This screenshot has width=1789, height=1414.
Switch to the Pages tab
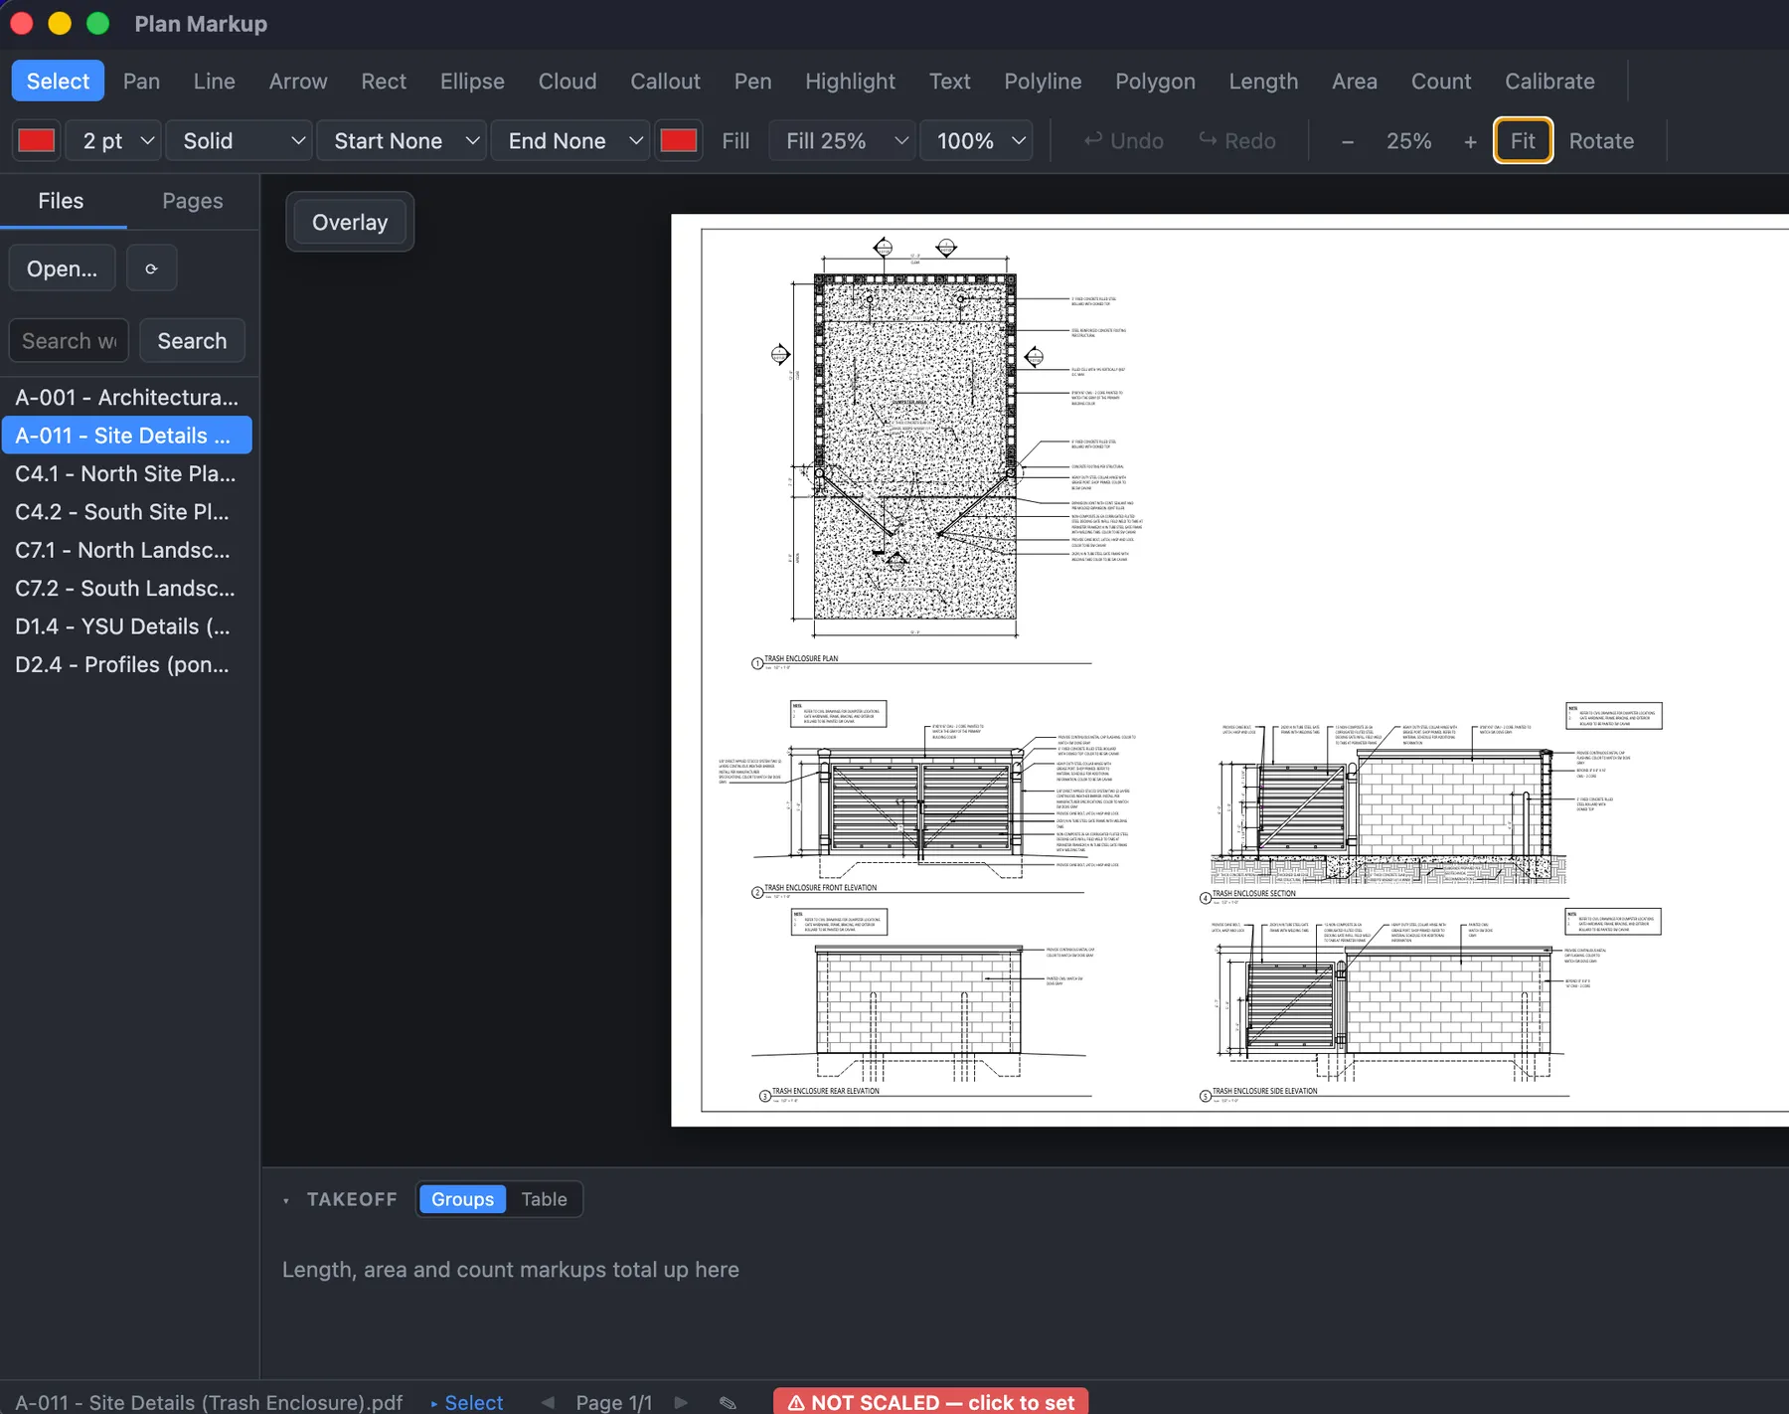click(193, 201)
